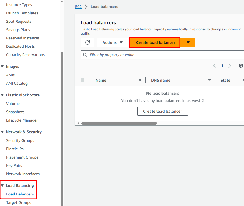This screenshot has width=244, height=206.
Task: Click the Load balancers page heading
Action: 98,23
